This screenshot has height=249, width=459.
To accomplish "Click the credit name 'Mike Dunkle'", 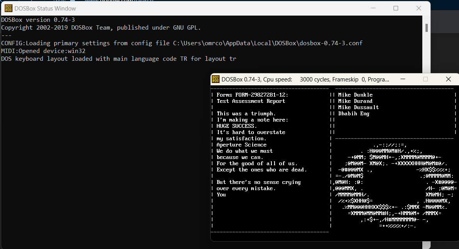I will (355, 95).
